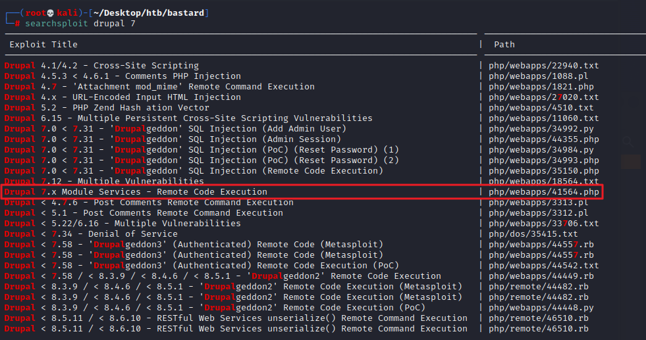The height and width of the screenshot is (340, 646).
Task: Select 'Drupal < 7.58 / < 8.3.9' Drupalgeddon2 title
Action: [223, 276]
